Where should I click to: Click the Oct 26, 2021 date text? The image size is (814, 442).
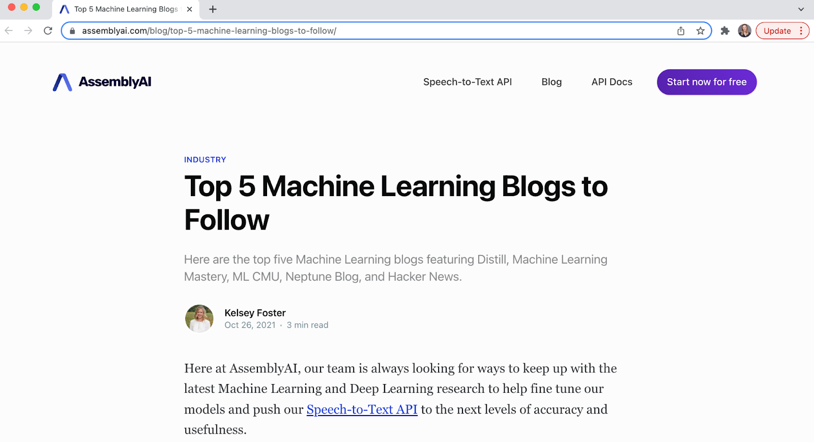pyautogui.click(x=250, y=325)
